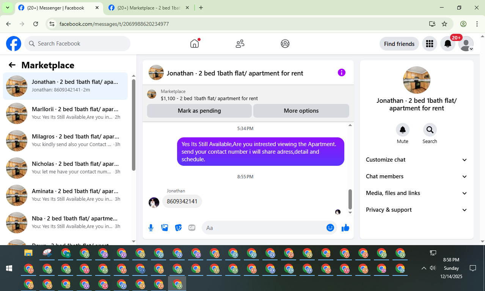
Task: Open the emoji picker smiley icon
Action: [330, 228]
